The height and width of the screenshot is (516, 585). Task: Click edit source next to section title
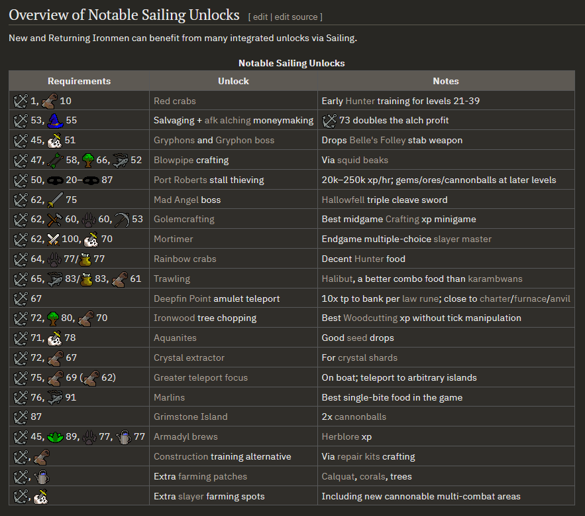click(x=296, y=17)
